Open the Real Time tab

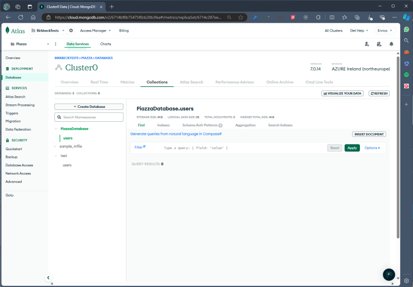tap(99, 82)
